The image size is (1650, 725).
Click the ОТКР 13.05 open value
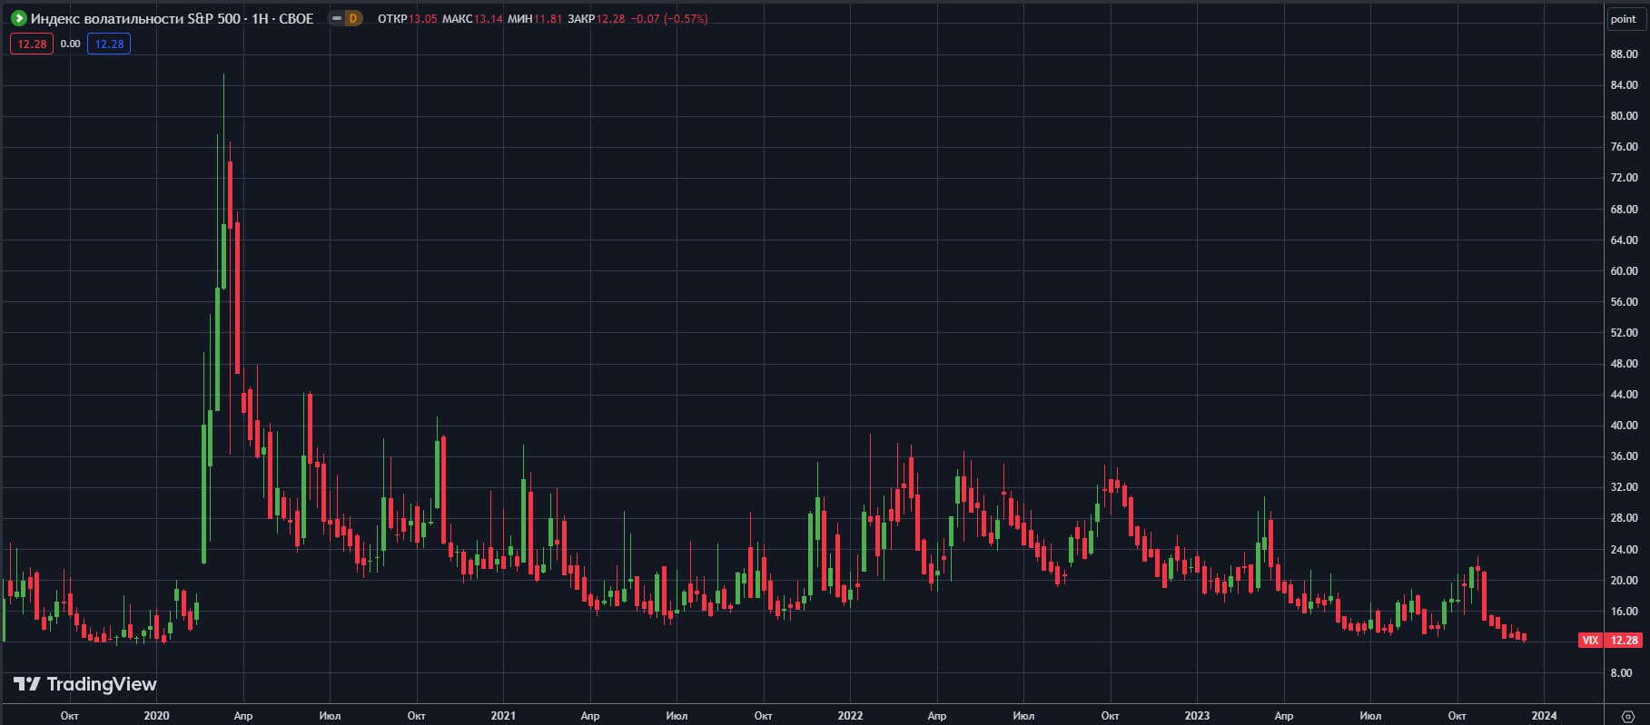point(407,18)
